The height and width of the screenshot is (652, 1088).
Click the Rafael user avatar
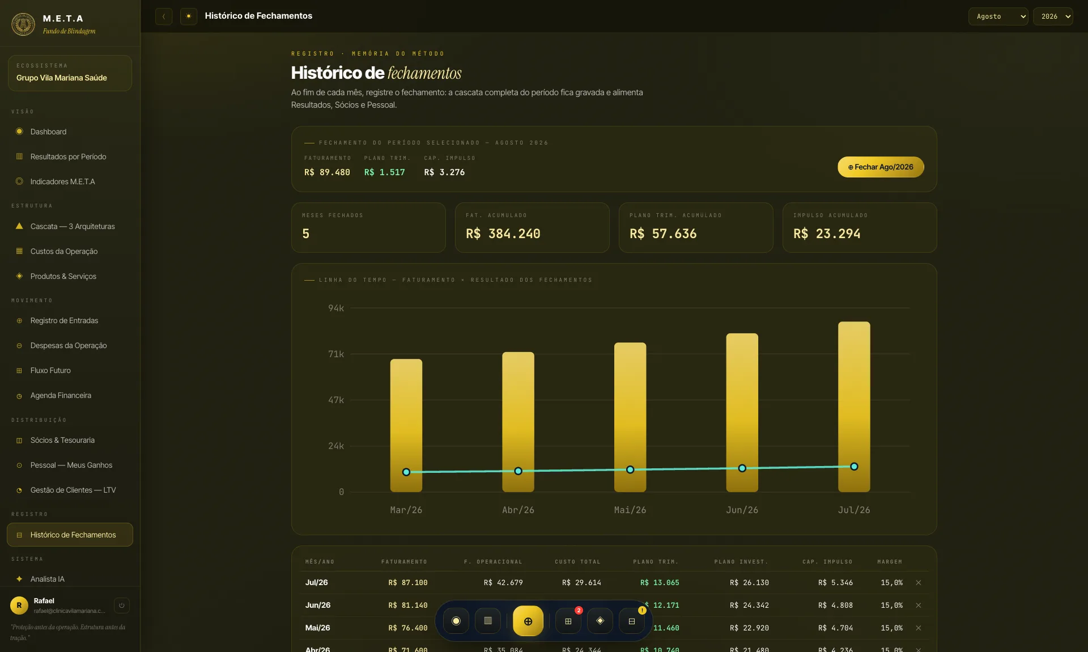pyautogui.click(x=19, y=606)
